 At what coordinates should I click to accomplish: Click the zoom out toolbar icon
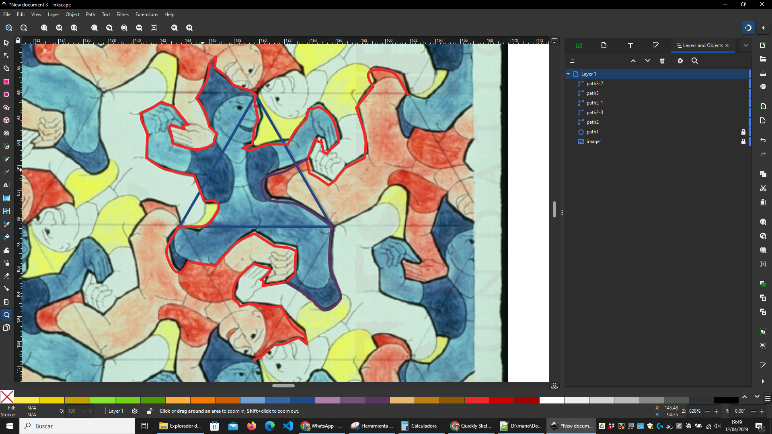[24, 28]
